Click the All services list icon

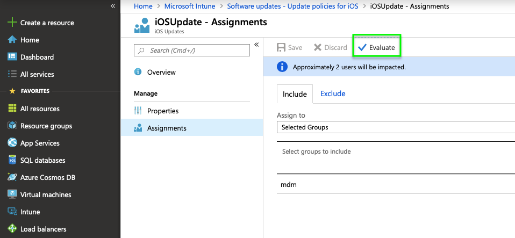(12, 74)
